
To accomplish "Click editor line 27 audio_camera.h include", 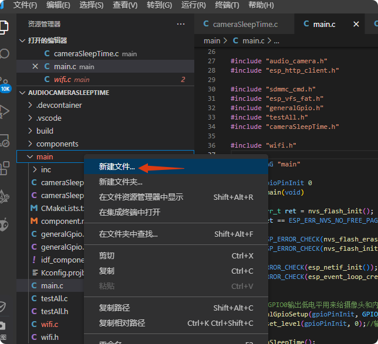I will [x=279, y=61].
